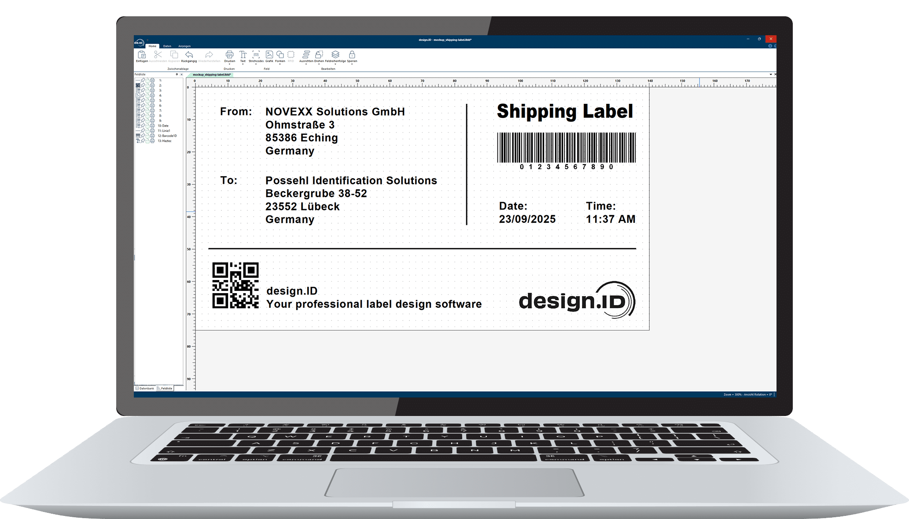Click the Sperren lock icon
This screenshot has height=519, width=909.
coord(352,55)
